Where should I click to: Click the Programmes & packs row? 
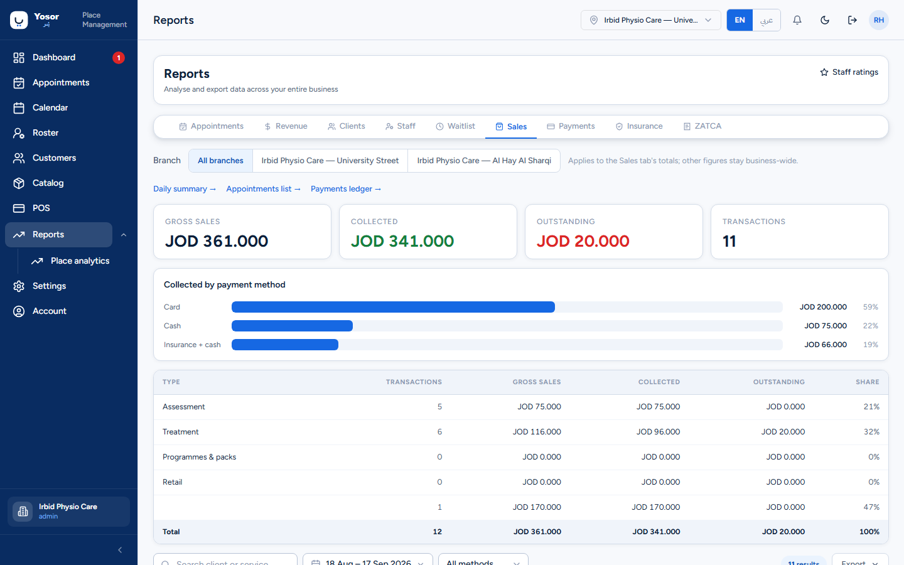pos(521,457)
